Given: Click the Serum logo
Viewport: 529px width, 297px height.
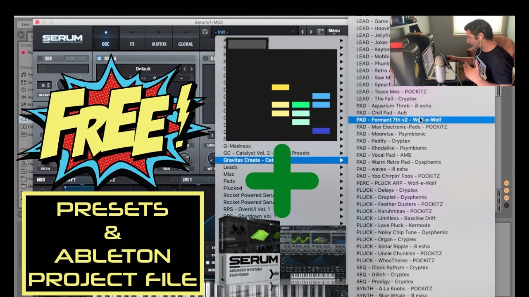Looking at the screenshot, I should click(x=62, y=39).
